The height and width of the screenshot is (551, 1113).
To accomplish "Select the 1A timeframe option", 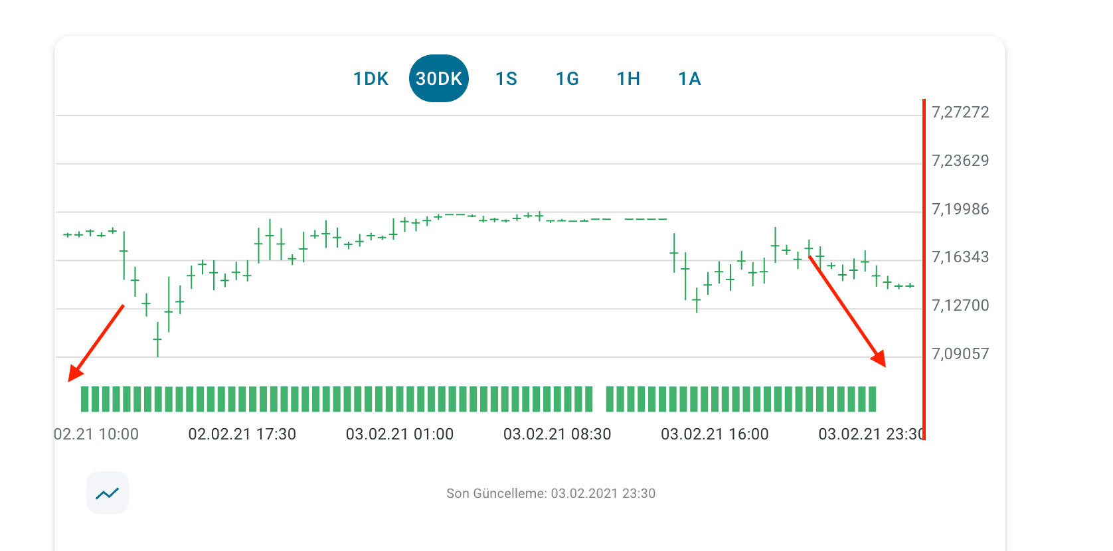I will point(689,78).
